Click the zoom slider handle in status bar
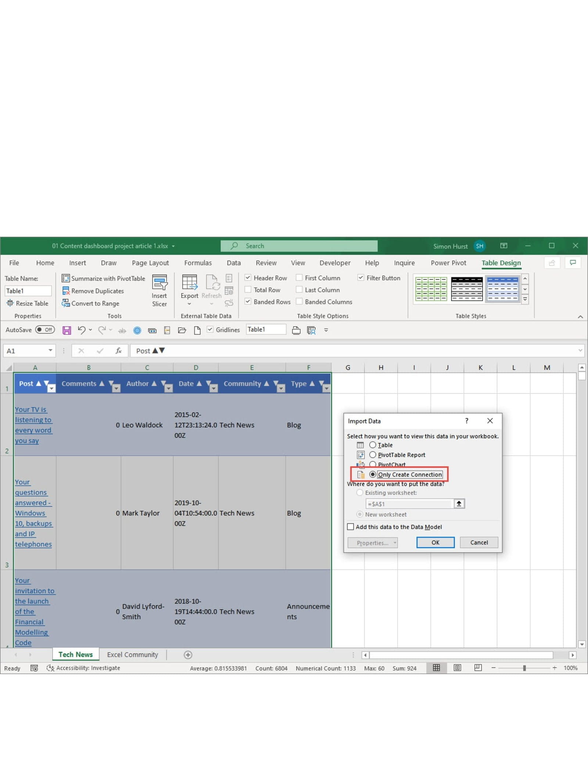Viewport: 588px width, 784px height. 524,668
